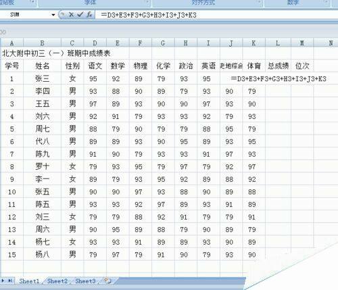The width and height of the screenshot is (338, 290).
Task: Select the 位次 header cell
Action: (302, 66)
